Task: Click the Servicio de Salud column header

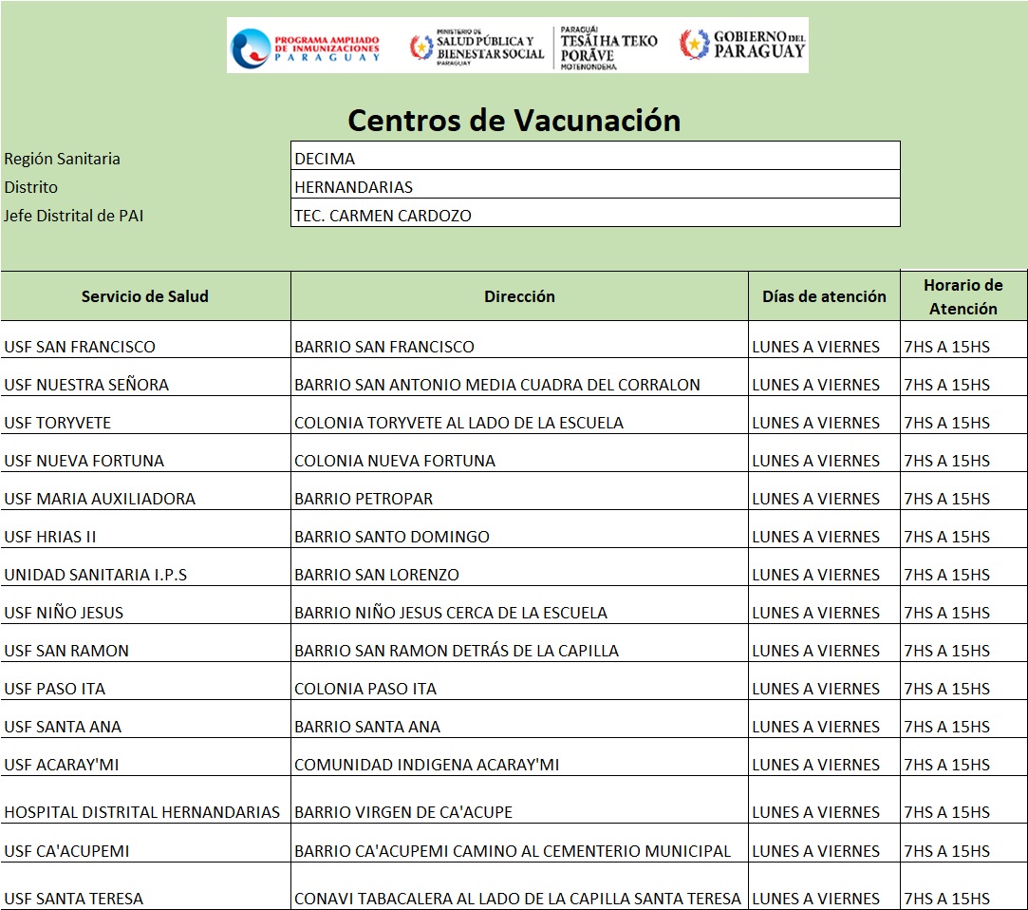Action: (x=145, y=296)
